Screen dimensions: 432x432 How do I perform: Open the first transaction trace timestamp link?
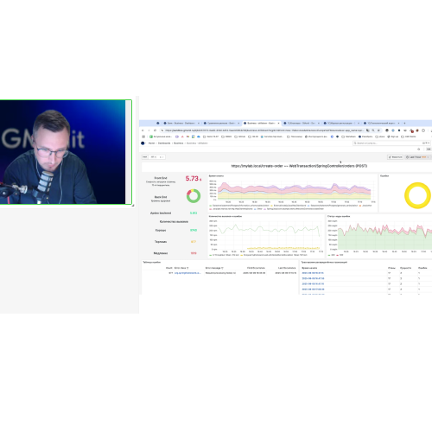point(313,273)
